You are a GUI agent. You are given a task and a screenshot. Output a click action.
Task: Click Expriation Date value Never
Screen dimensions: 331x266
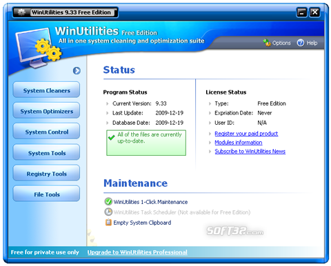coord(265,113)
